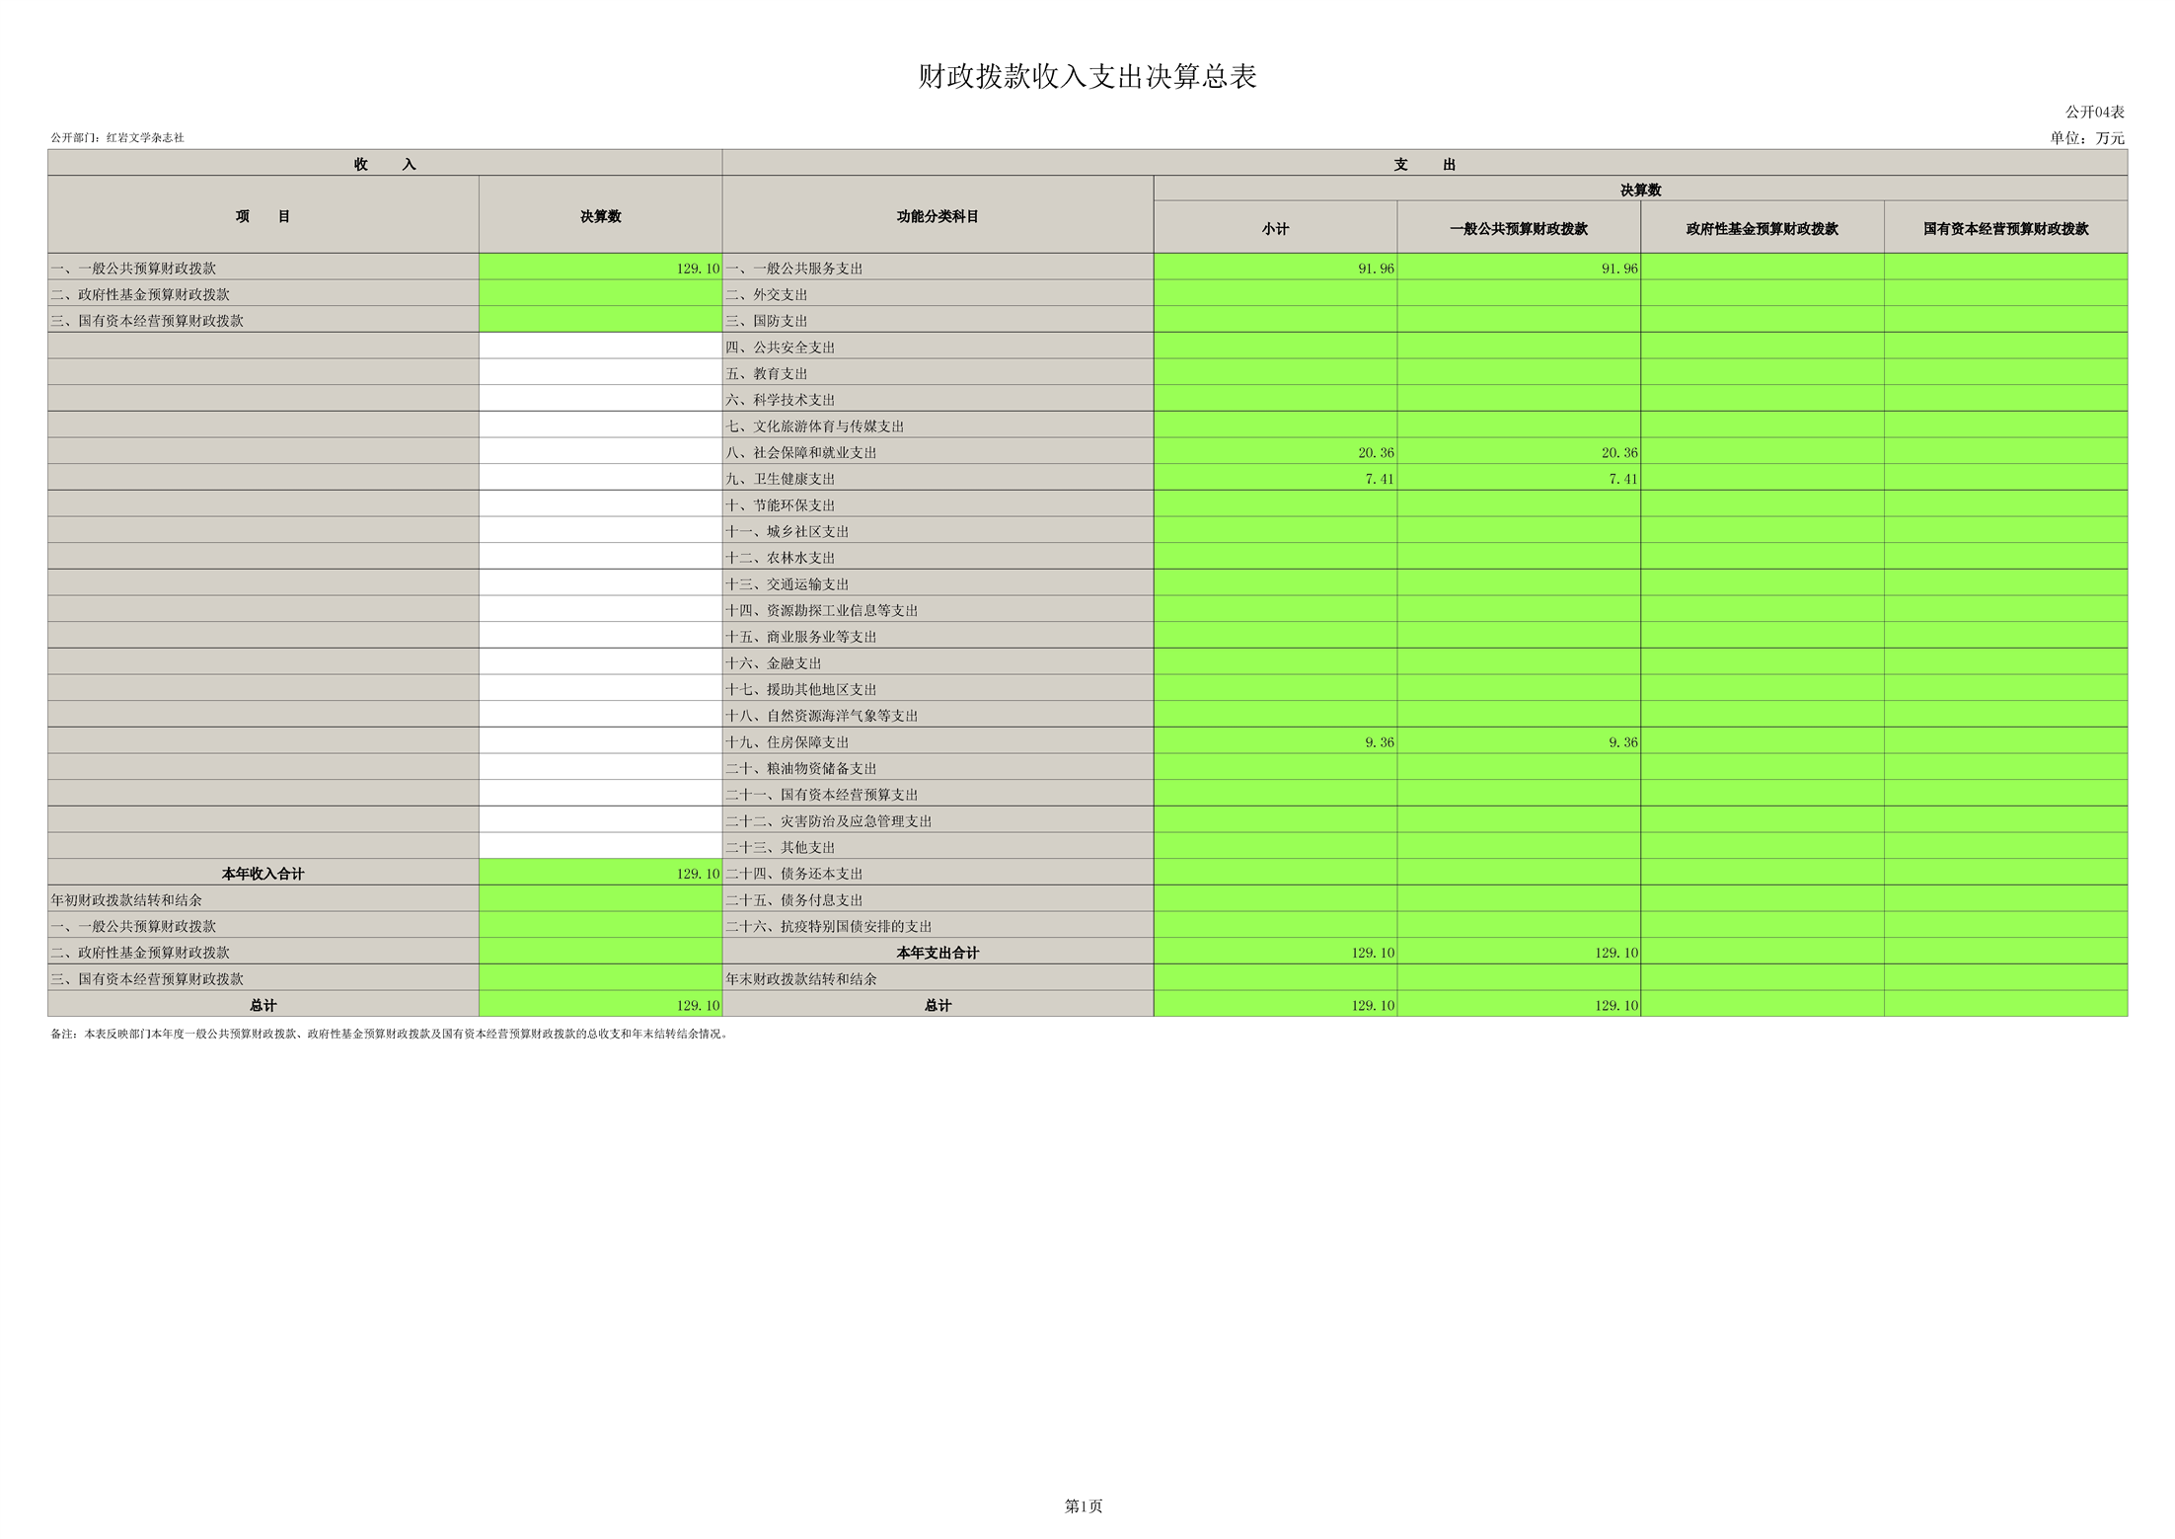This screenshot has width=2175, height=1539.
Task: Click the 国有资本经营预算财政拨款 column header
Action: [2005, 229]
